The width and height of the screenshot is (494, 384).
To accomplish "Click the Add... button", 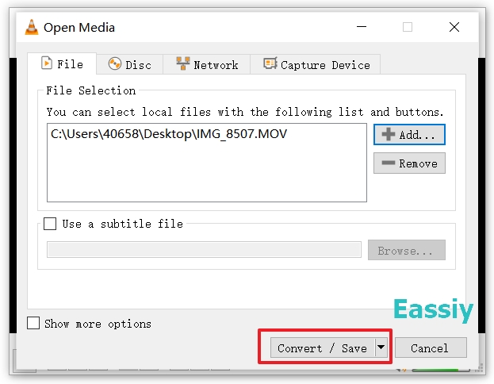I will 409,135.
